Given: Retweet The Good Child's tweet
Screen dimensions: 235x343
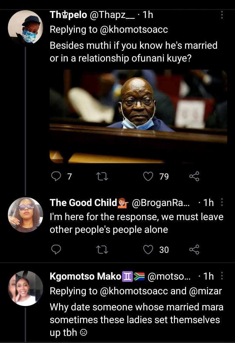Looking at the screenshot, I should (x=102, y=250).
